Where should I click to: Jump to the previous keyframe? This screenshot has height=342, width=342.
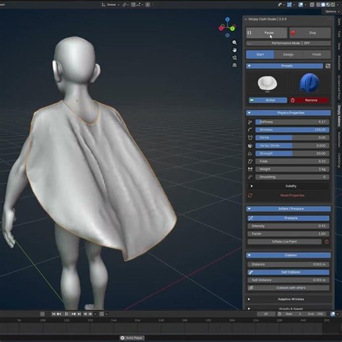tap(59, 314)
